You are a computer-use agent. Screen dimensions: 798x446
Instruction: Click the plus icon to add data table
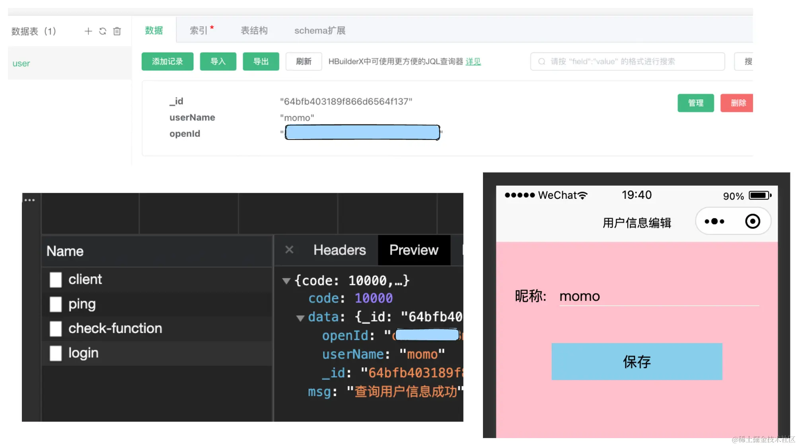tap(88, 31)
